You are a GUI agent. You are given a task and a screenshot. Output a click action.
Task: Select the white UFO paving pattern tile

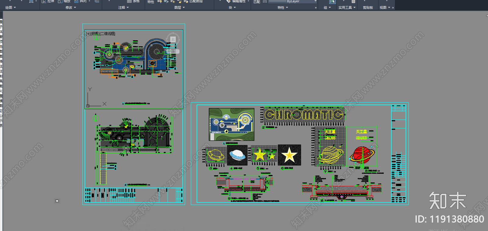click(x=237, y=155)
